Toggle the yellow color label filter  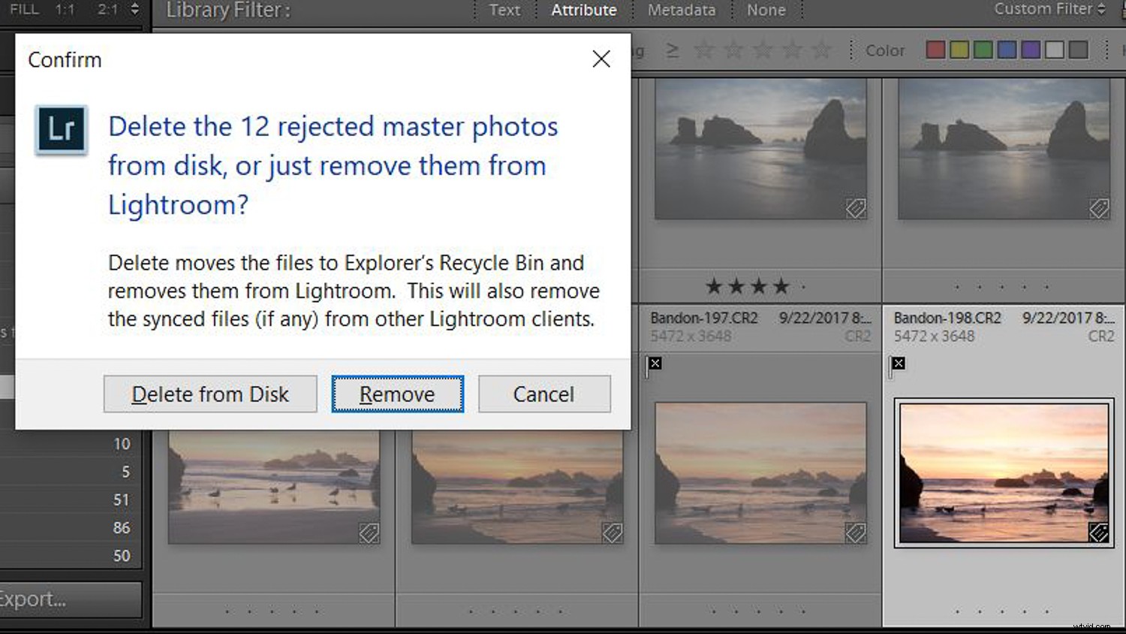(x=959, y=49)
